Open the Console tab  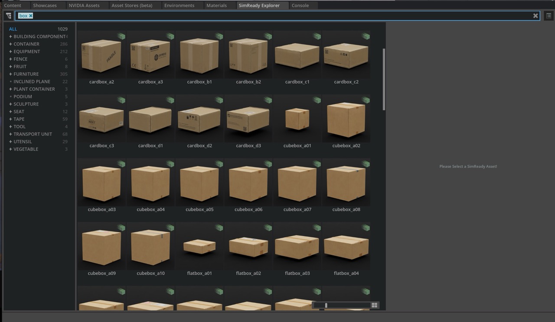point(300,5)
